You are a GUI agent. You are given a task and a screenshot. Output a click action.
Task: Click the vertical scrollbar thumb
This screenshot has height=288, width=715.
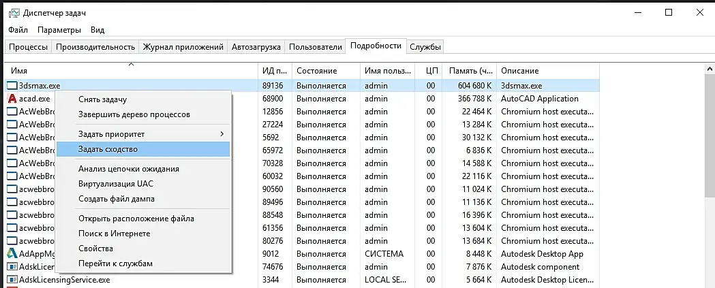pyautogui.click(x=710, y=135)
